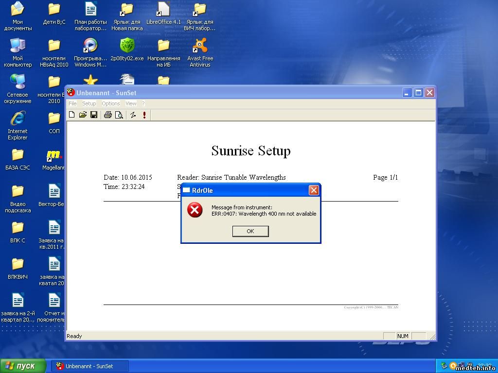Open the Setup menu
498x373 pixels.
tap(89, 103)
